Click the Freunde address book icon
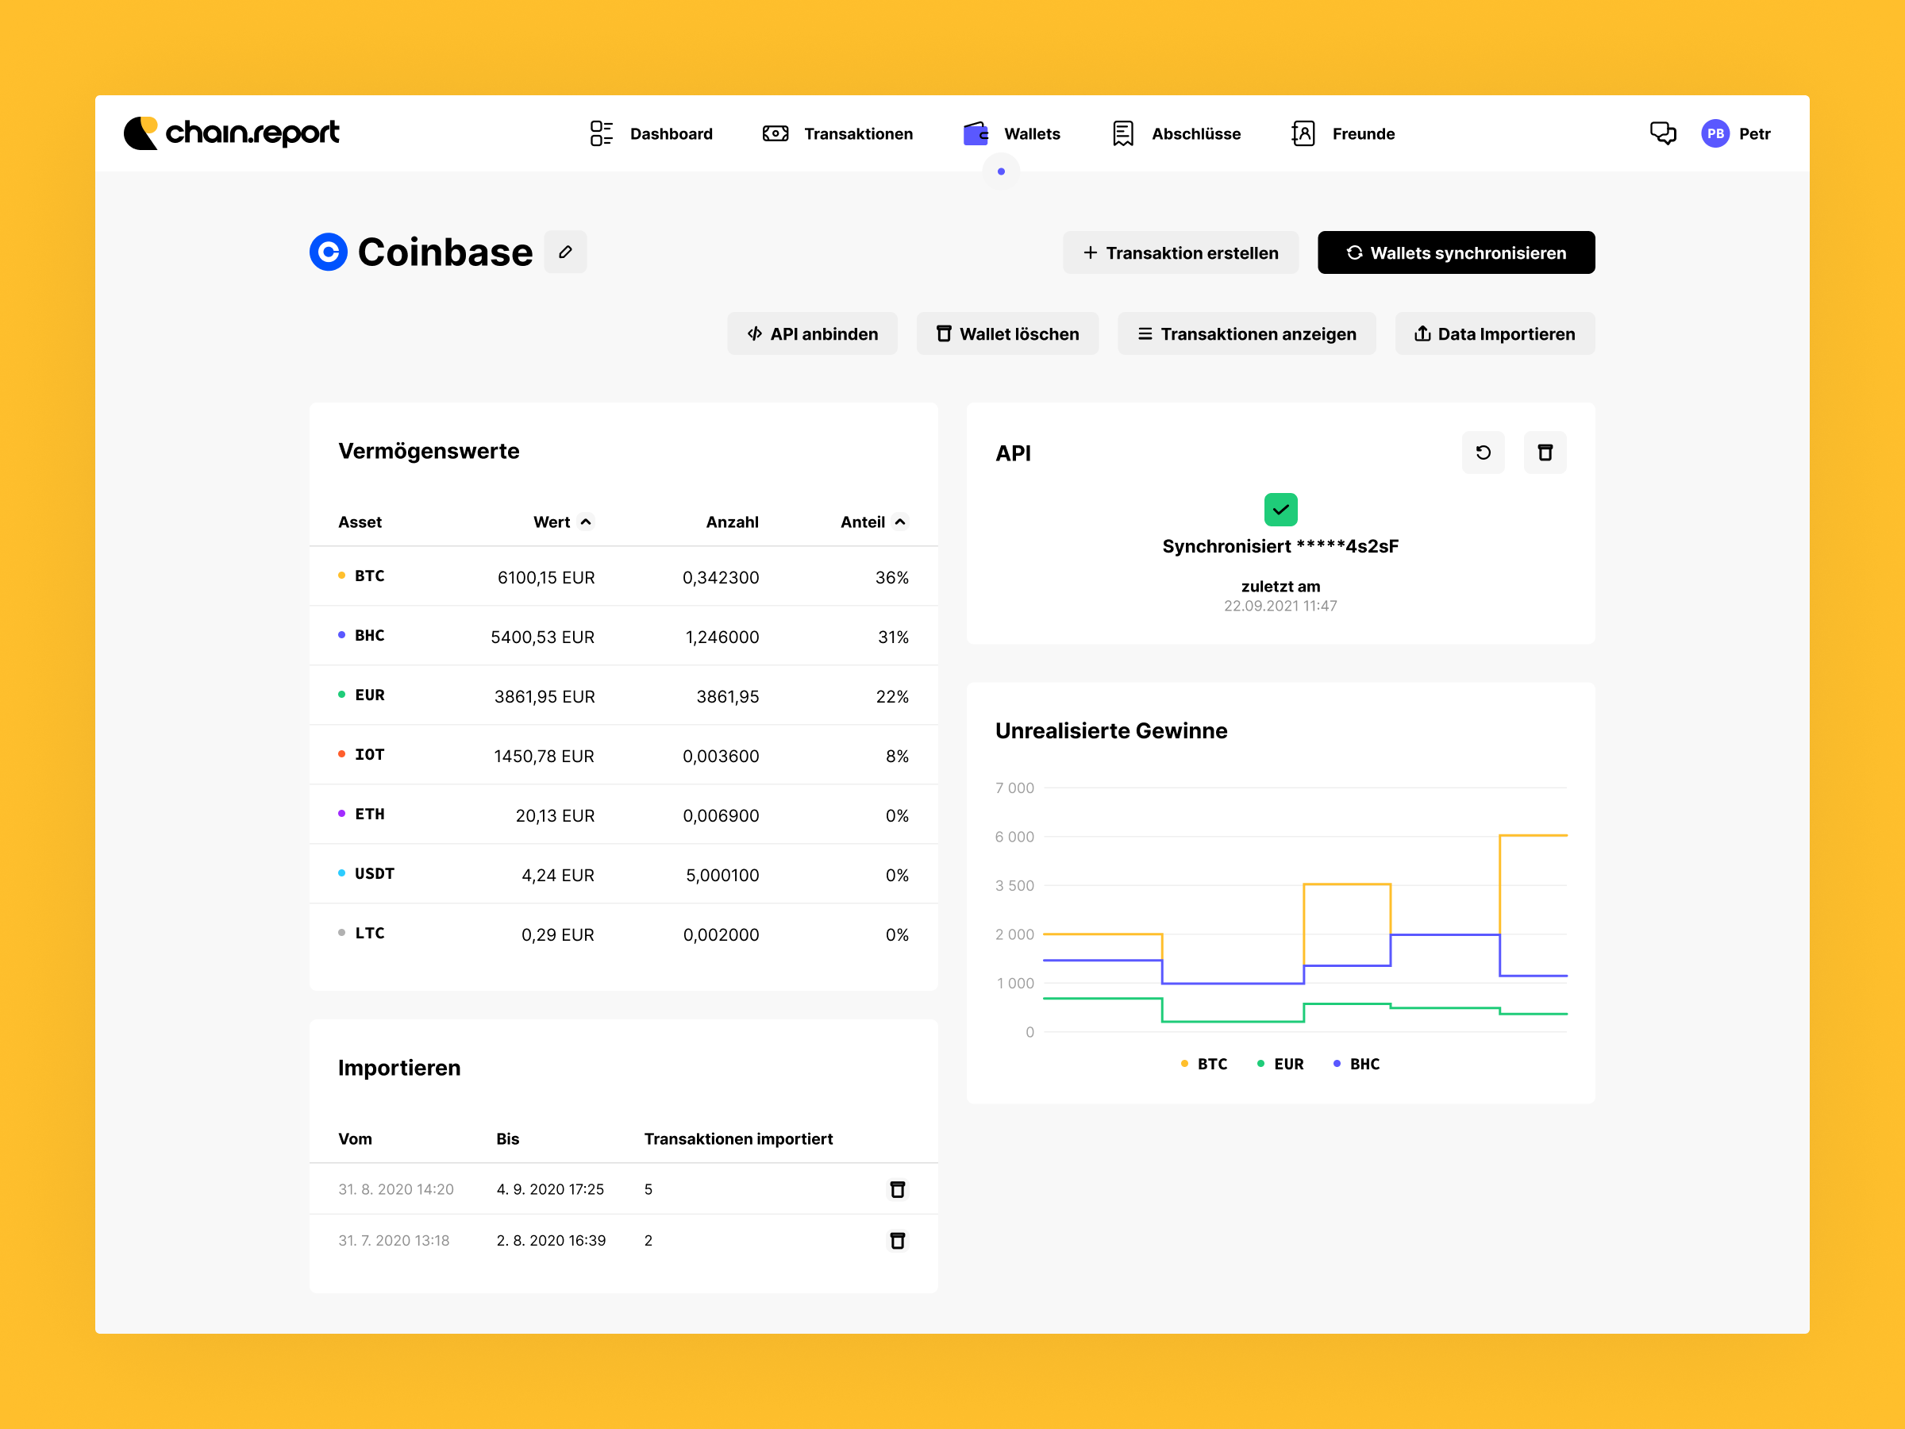 (1303, 133)
